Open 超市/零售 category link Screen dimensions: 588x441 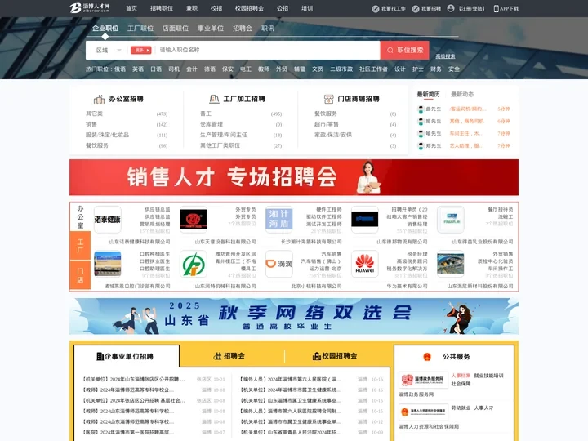click(326, 124)
